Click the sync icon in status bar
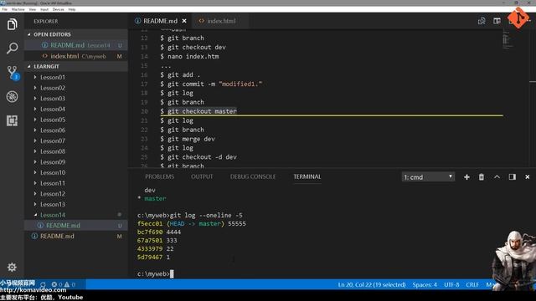 pyautogui.click(x=43, y=284)
